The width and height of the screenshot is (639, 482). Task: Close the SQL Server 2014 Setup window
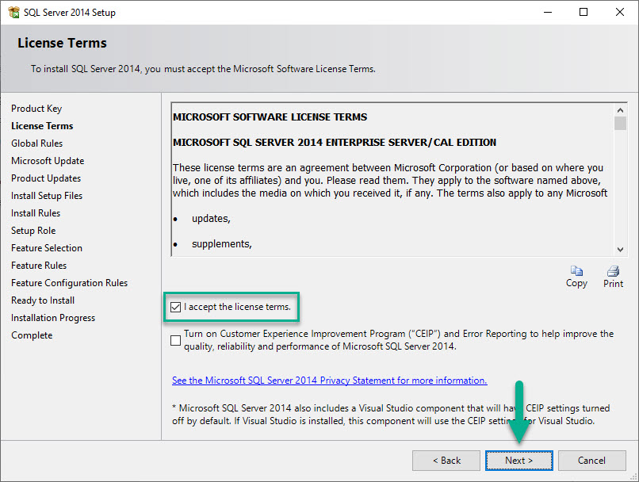coord(620,12)
